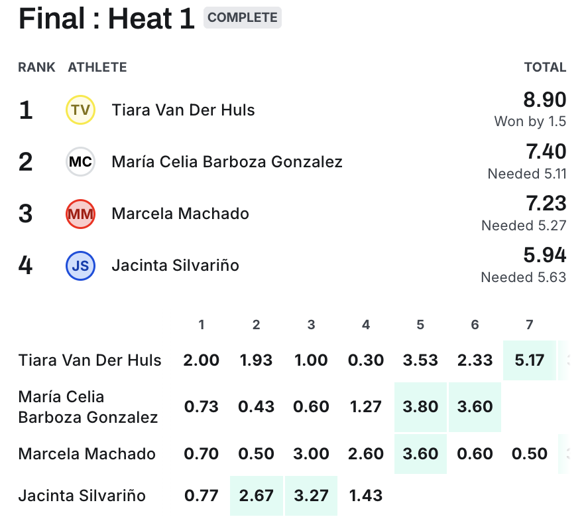Click the COMPLETE status badge
The width and height of the screenshot is (586, 531).
coord(243,18)
